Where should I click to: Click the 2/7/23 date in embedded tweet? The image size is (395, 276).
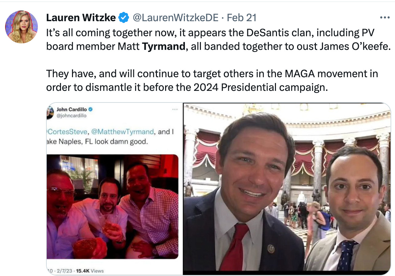point(64,271)
